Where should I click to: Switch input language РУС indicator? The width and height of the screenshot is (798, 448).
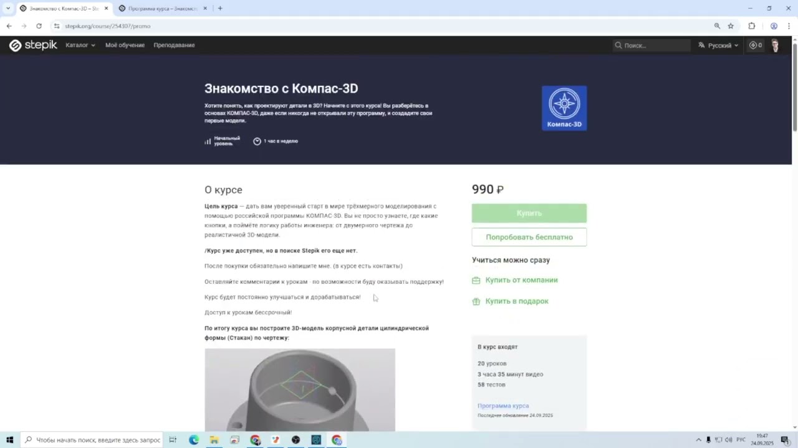point(741,440)
